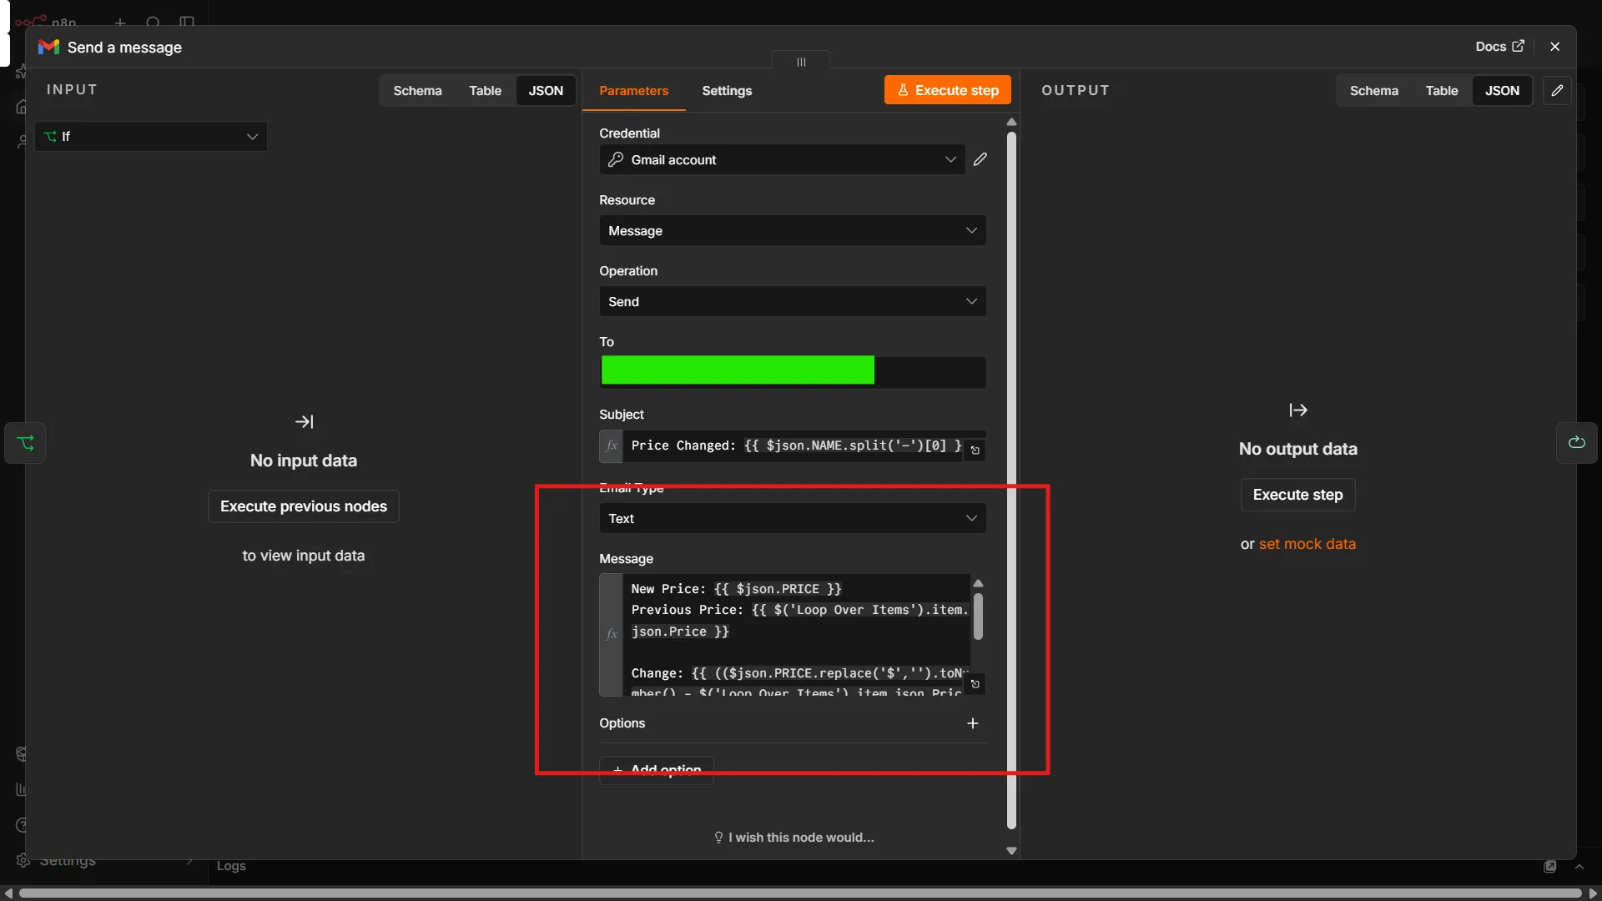Screen dimensions: 1602x901
Task: Edit credential with the pencil icon
Action: (x=980, y=159)
